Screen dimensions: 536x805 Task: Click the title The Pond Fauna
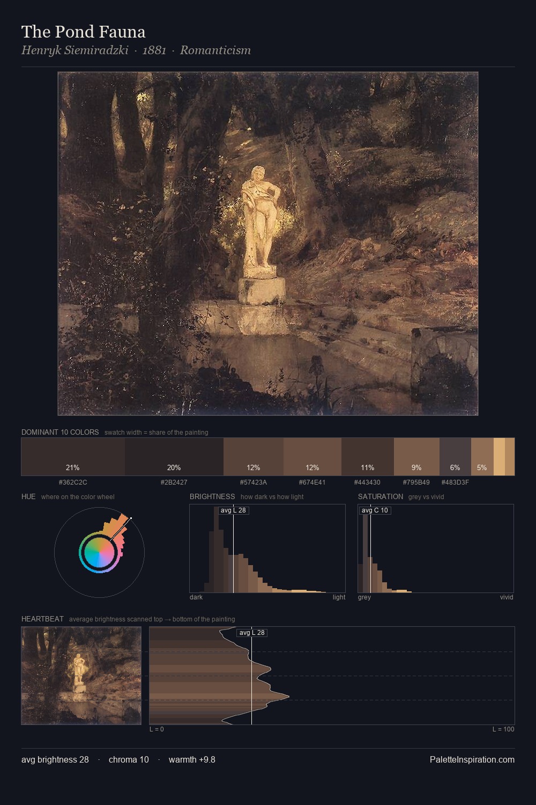[x=83, y=32]
